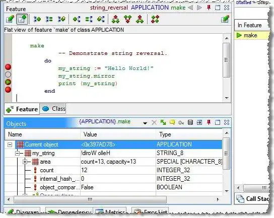Viewport: 274px width, 218px height.
Task: Pin the Feature panel with red pushpin
Action: pyautogui.click(x=209, y=8)
